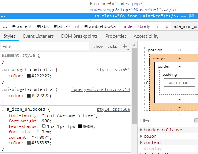Expand the content computed property
Viewport: 198px width, 154px height.
tap(141, 142)
